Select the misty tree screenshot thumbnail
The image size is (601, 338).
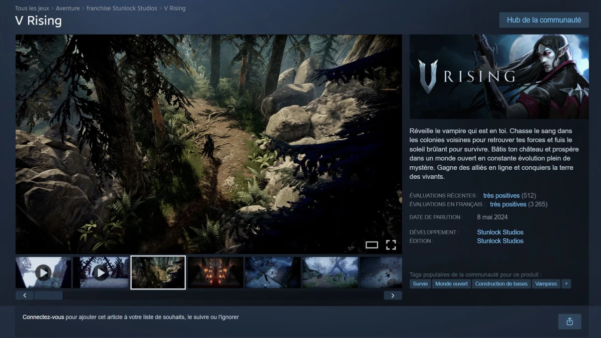point(330,272)
